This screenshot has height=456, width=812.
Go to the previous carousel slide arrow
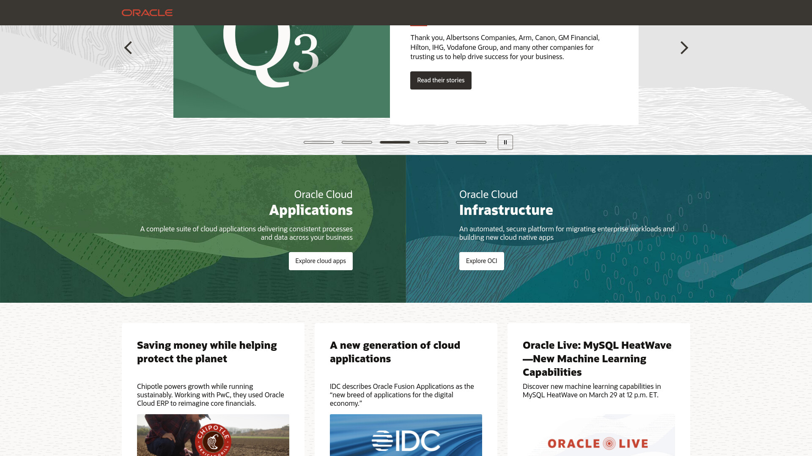pyautogui.click(x=128, y=48)
